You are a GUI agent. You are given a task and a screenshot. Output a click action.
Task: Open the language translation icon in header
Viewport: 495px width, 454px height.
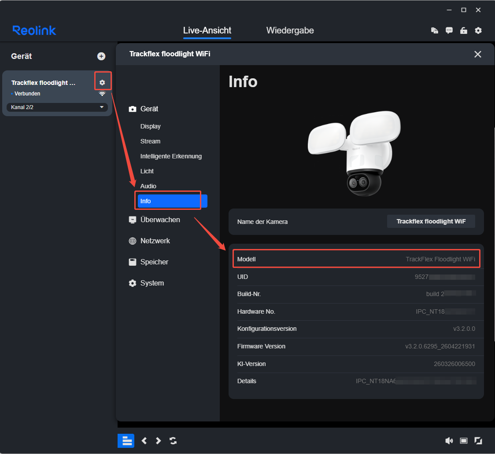click(434, 30)
